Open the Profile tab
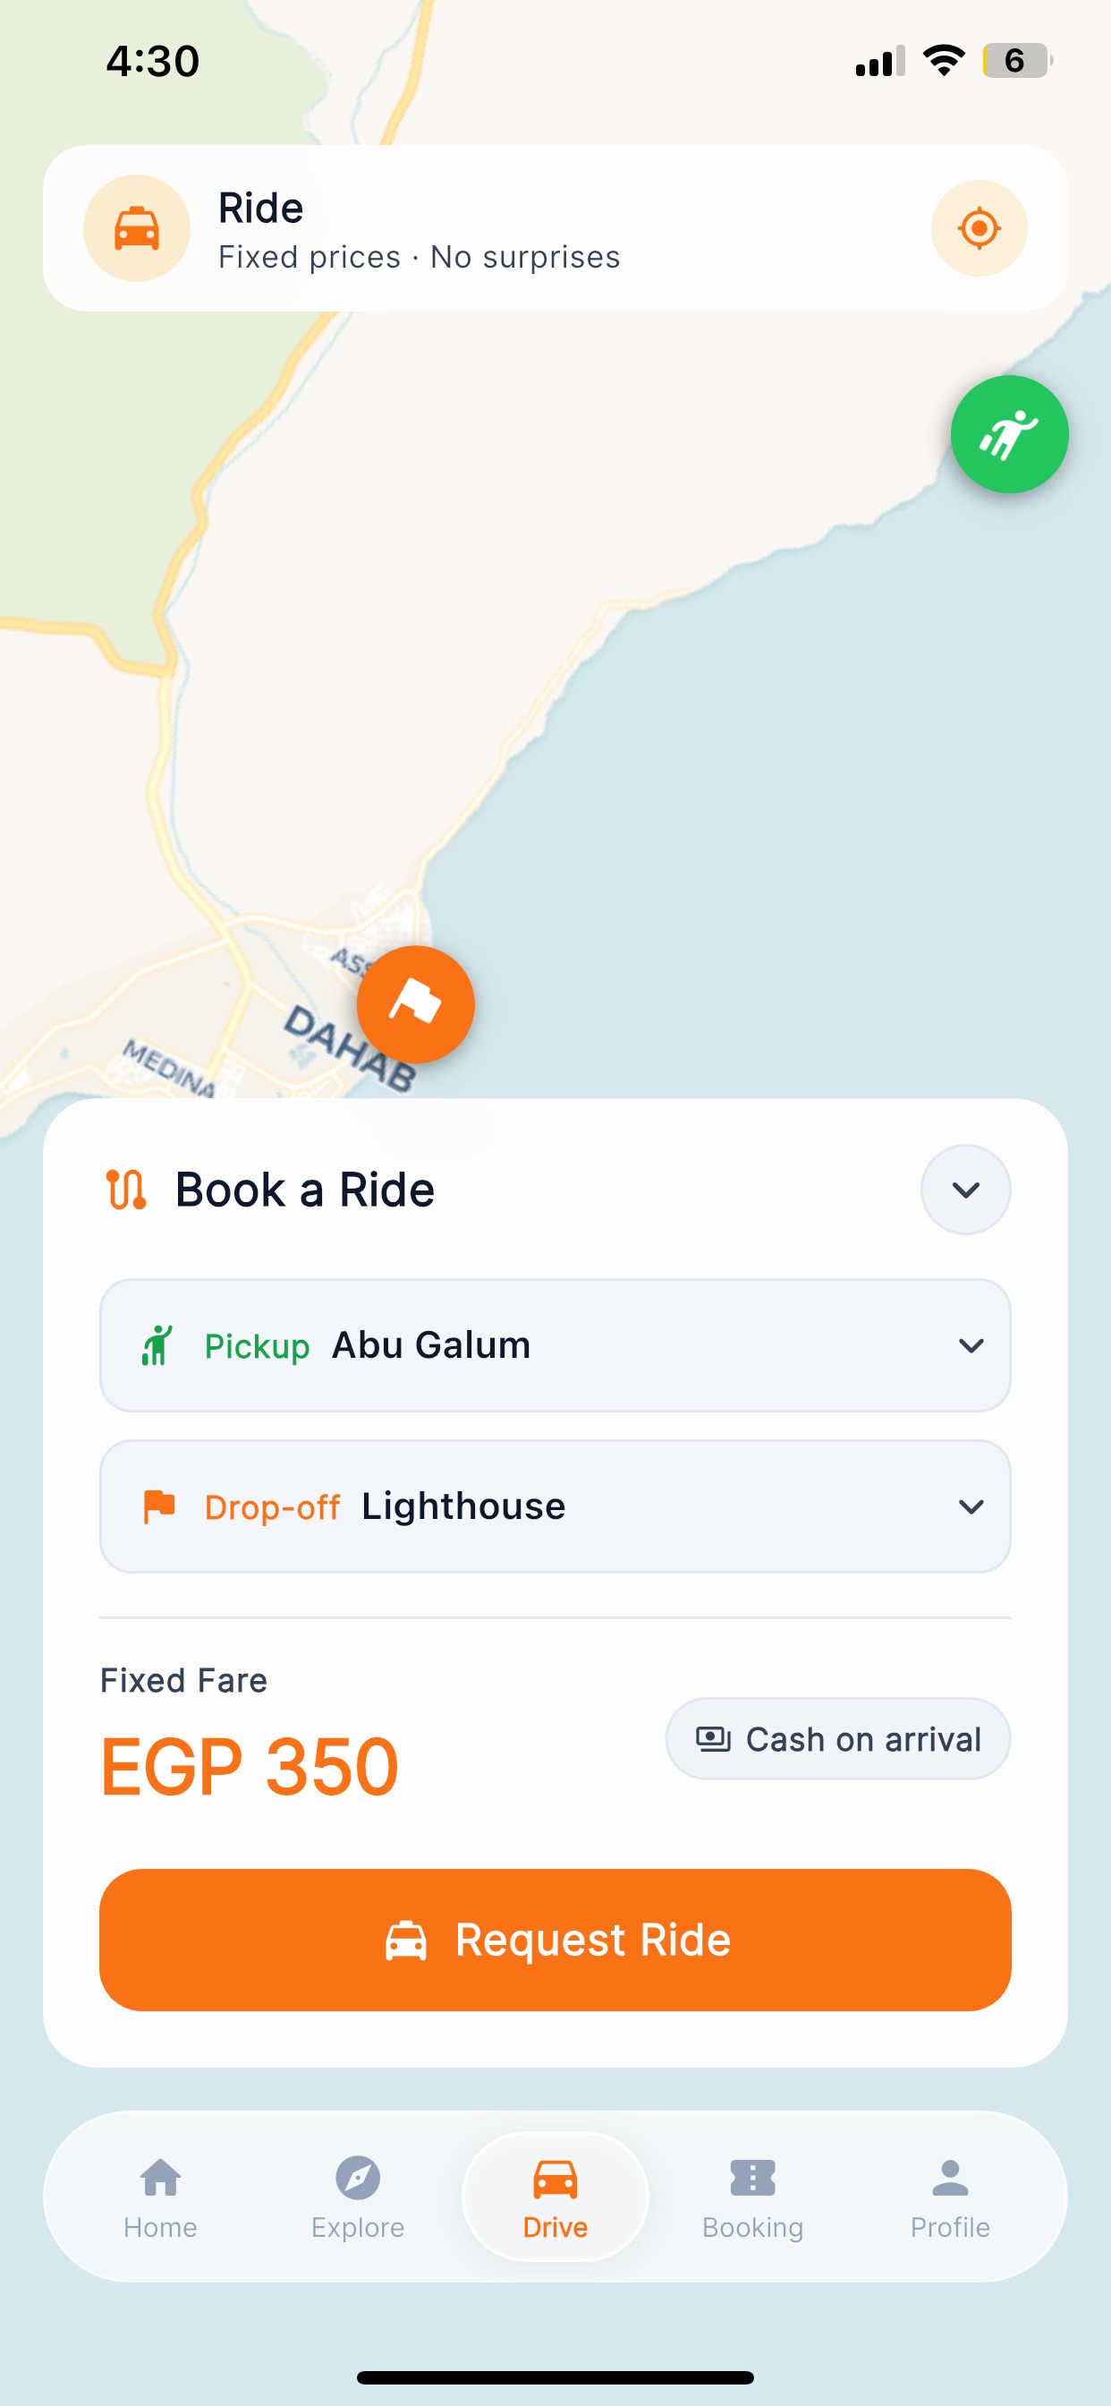The width and height of the screenshot is (1111, 2406). 949,2197
